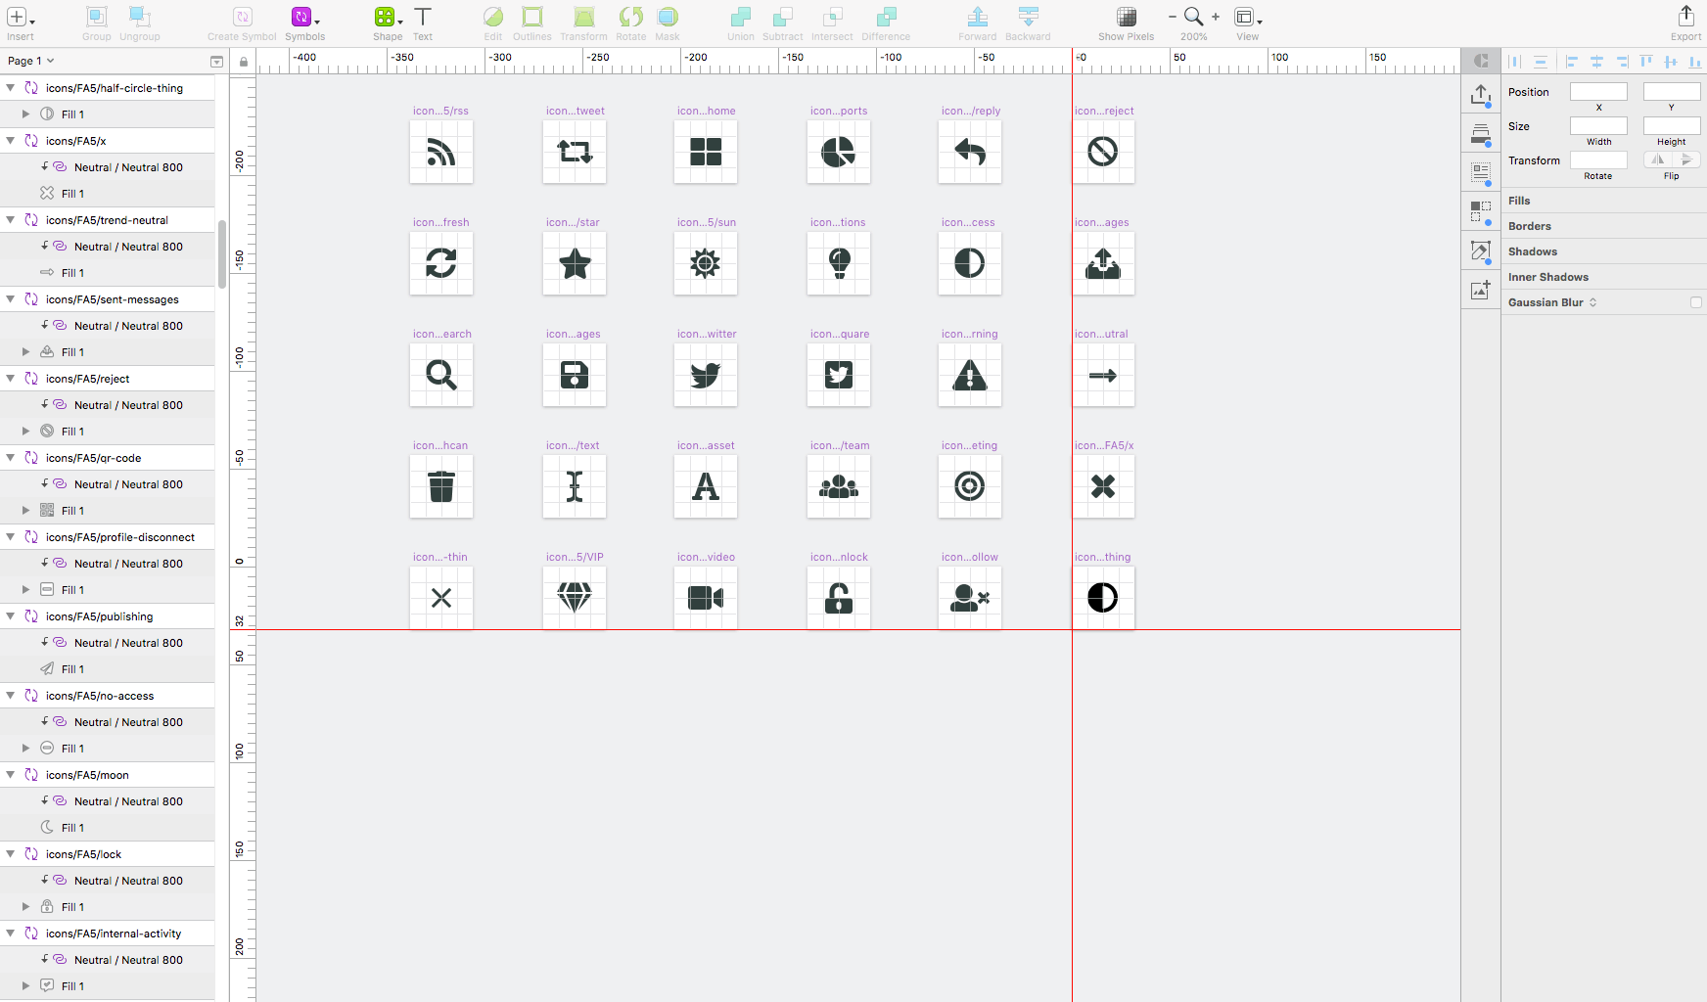The width and height of the screenshot is (1707, 1002).
Task: Select the icons/FA5/publishing layer
Action: click(108, 616)
